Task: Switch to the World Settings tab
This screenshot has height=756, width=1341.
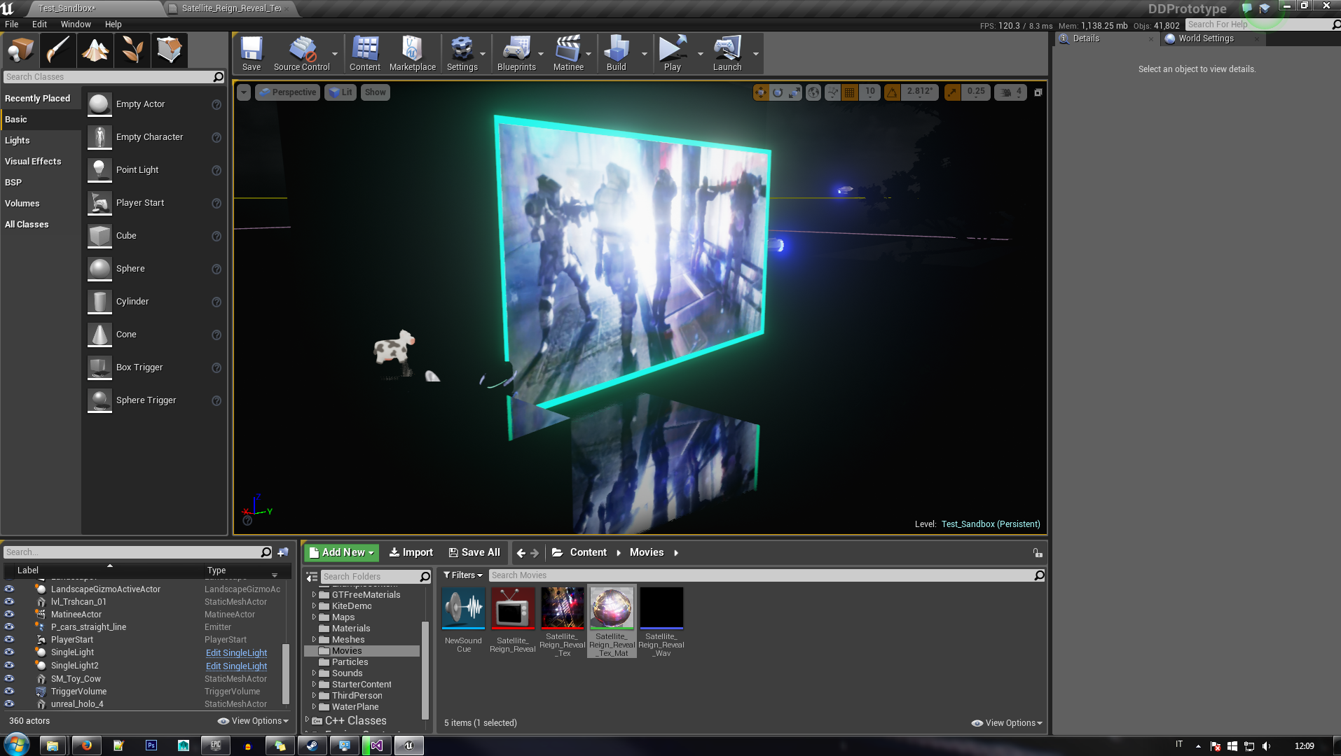Action: point(1205,38)
